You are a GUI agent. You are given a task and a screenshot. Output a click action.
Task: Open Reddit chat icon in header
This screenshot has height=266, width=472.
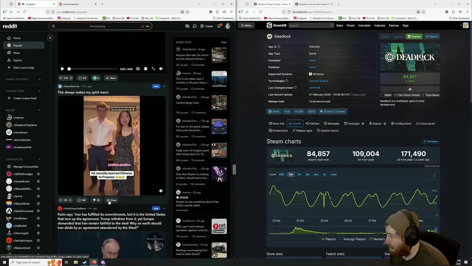tap(194, 26)
